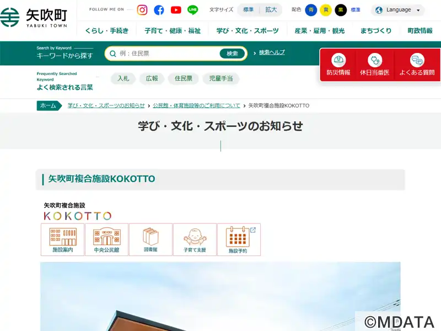
Task: Click the KOKOTTO building photo
Action: (x=220, y=296)
